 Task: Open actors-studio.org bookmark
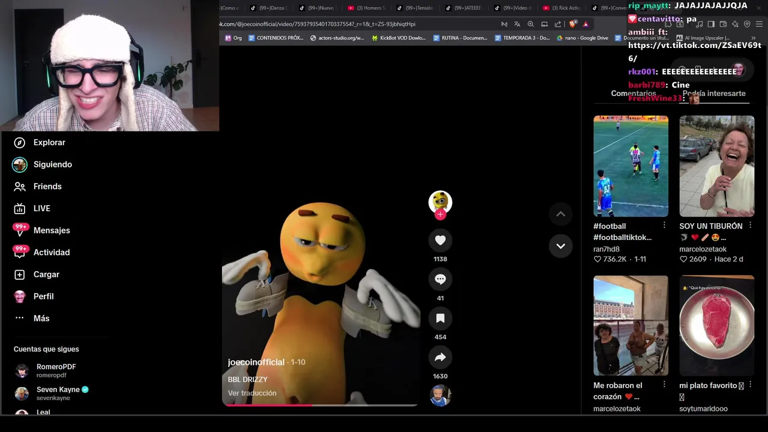(x=337, y=38)
